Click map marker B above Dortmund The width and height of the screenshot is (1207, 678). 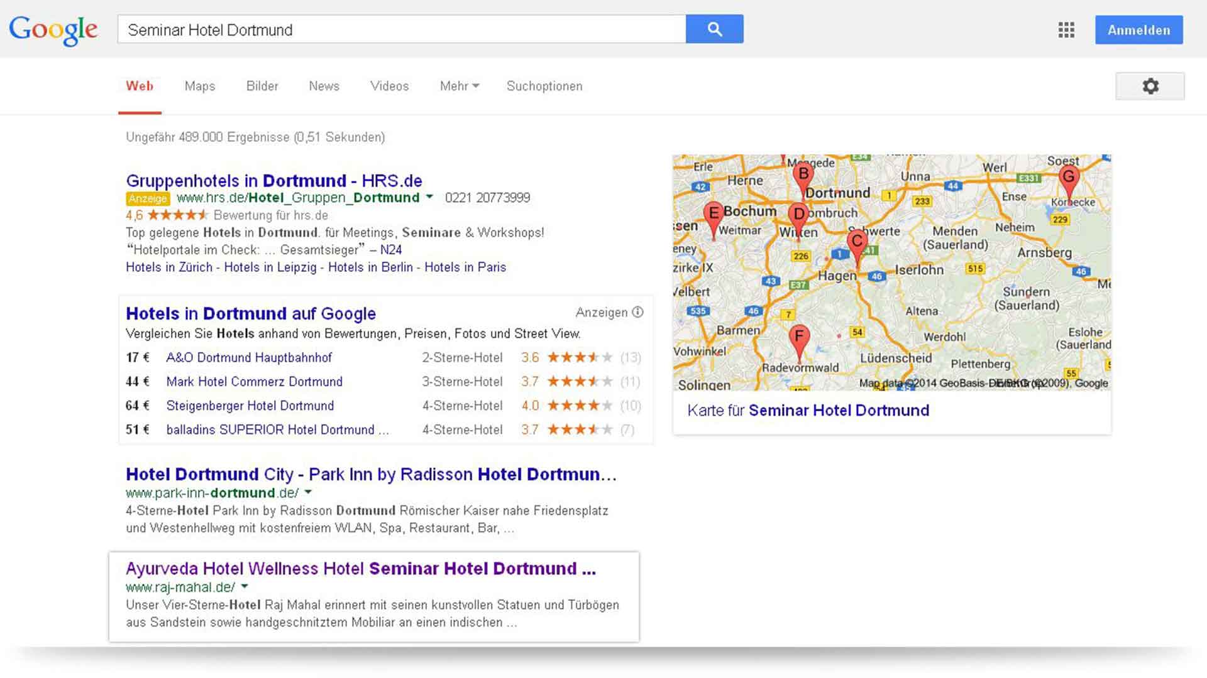click(x=803, y=175)
